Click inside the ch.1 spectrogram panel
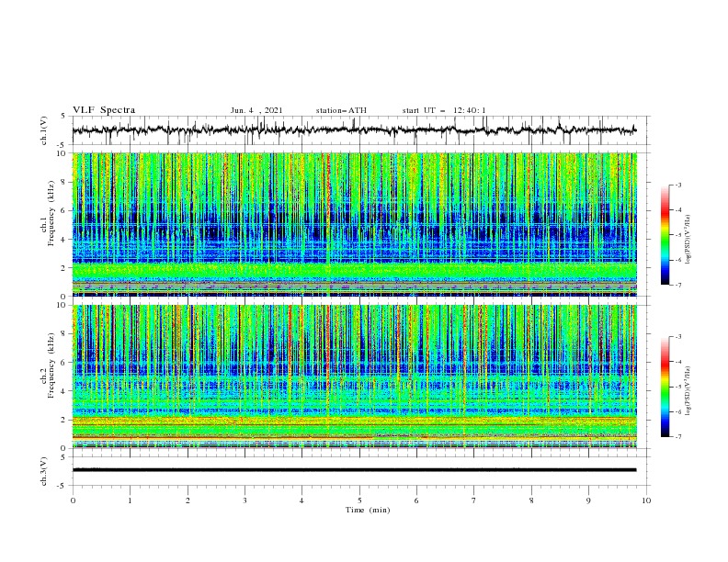 pyautogui.click(x=355, y=224)
